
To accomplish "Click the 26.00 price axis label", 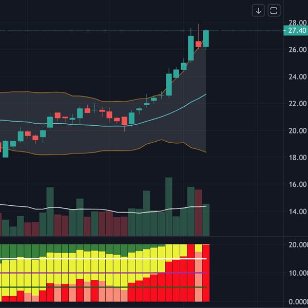I will coord(298,49).
